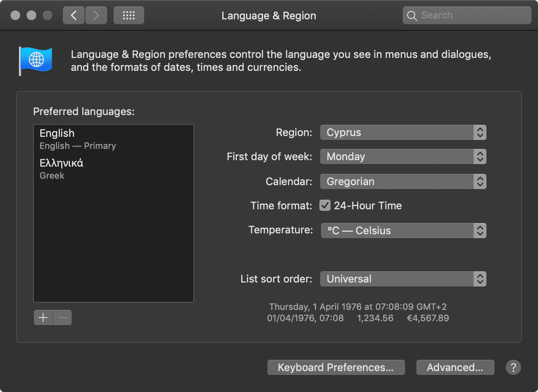Change the Temperature unit dropdown
The height and width of the screenshot is (392, 538).
[x=403, y=231]
